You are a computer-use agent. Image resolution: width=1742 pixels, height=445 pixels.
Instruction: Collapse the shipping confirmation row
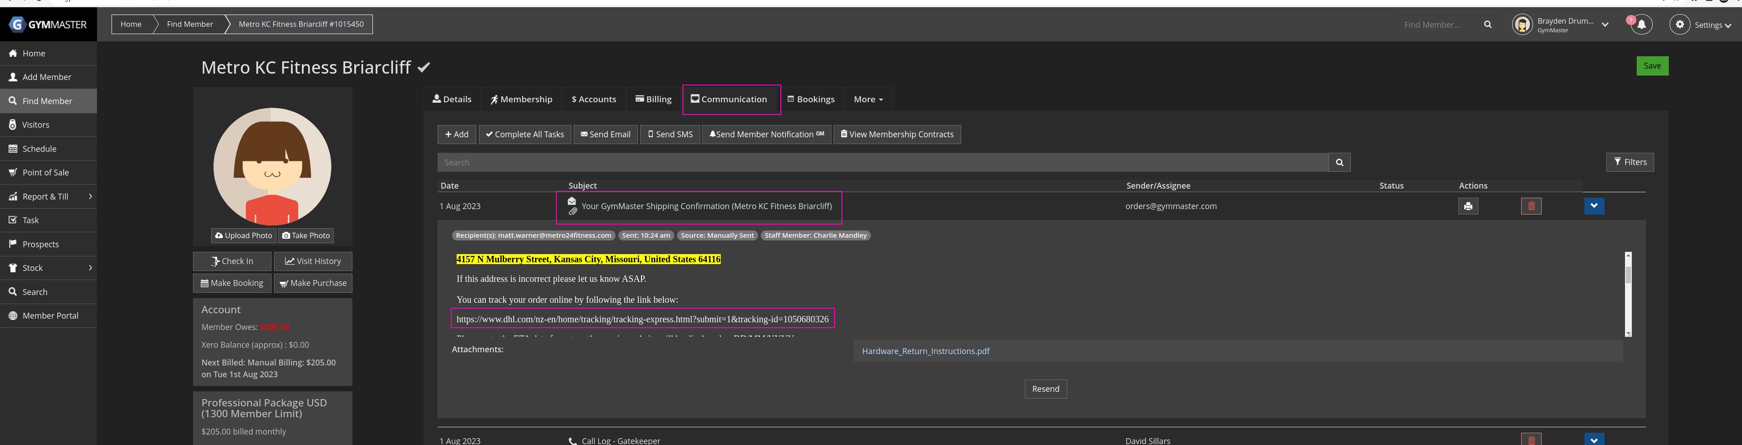tap(1594, 206)
